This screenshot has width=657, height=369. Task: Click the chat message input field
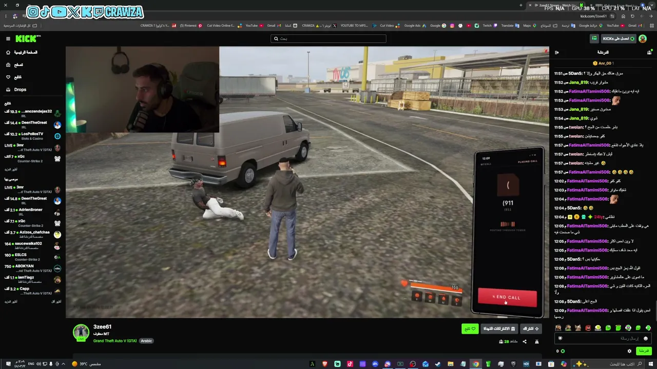(603, 338)
